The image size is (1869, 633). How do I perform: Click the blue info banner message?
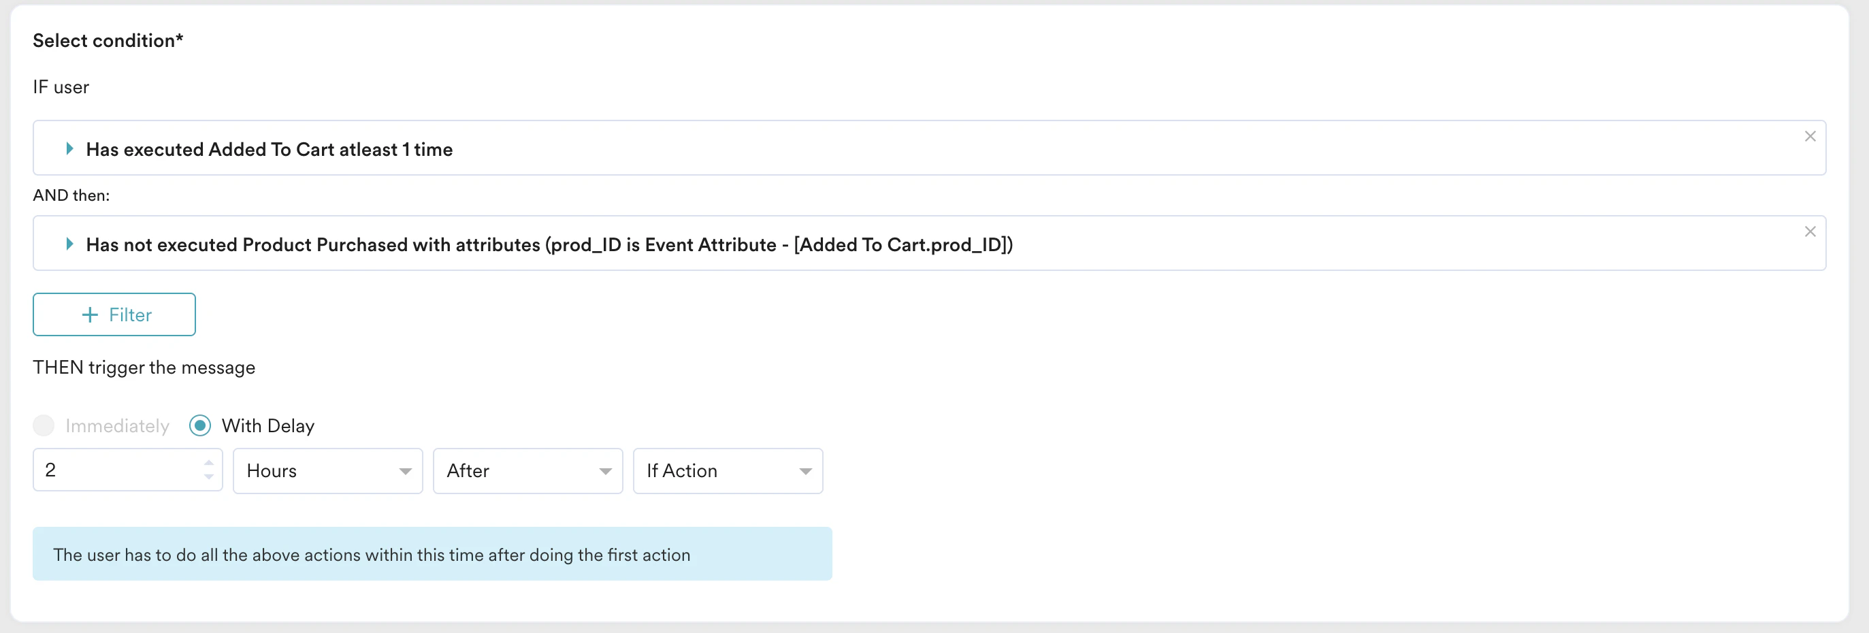[x=432, y=555]
